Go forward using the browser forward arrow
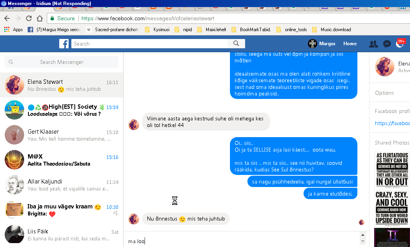This screenshot has width=410, height=247. (x=18, y=18)
